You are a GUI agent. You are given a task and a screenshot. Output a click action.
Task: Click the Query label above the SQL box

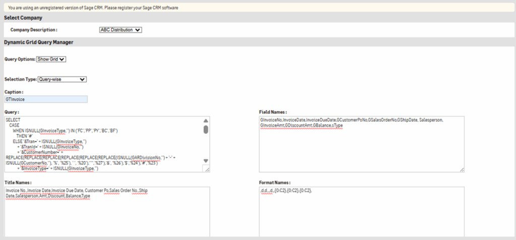point(12,112)
